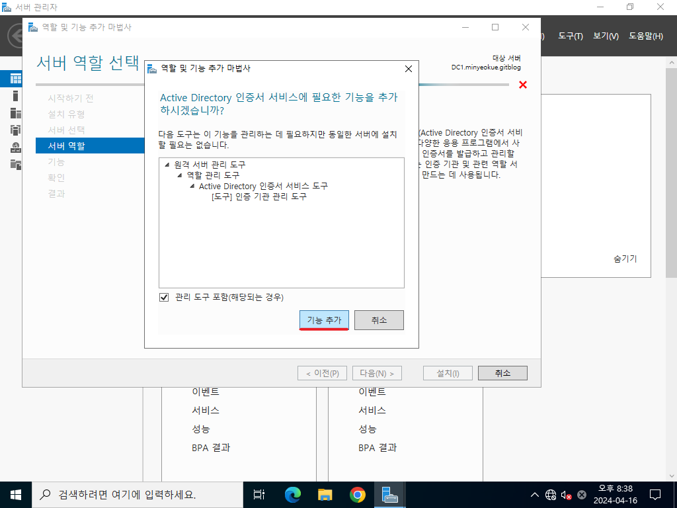Toggle the 관리 도구 포함 checkbox
This screenshot has height=508, width=677.
(164, 297)
